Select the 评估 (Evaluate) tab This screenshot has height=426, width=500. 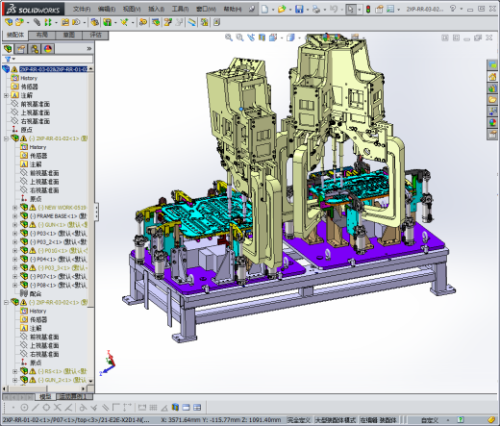click(95, 35)
